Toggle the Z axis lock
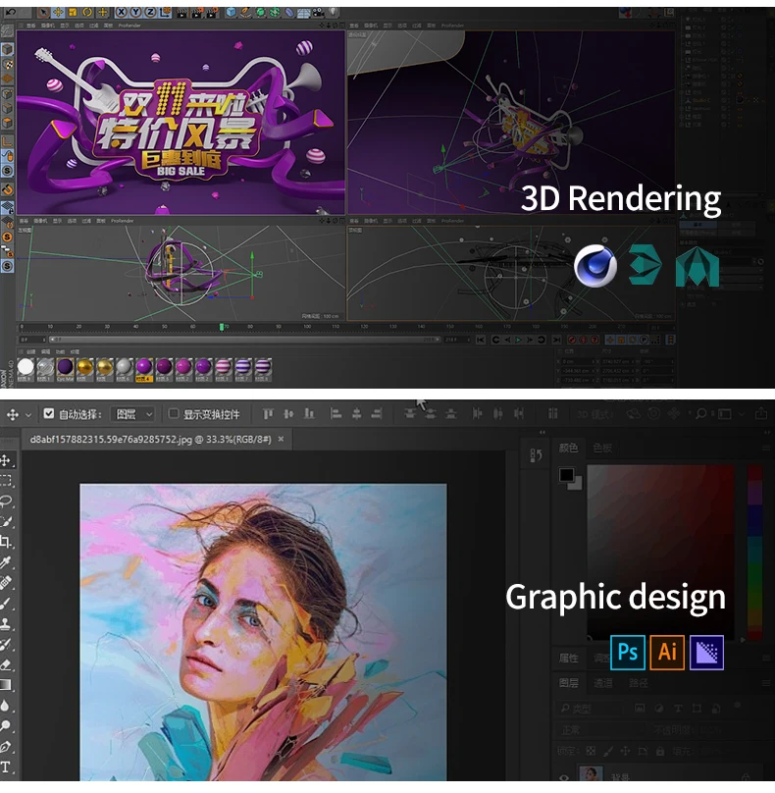The height and width of the screenshot is (793, 775). coord(150,12)
